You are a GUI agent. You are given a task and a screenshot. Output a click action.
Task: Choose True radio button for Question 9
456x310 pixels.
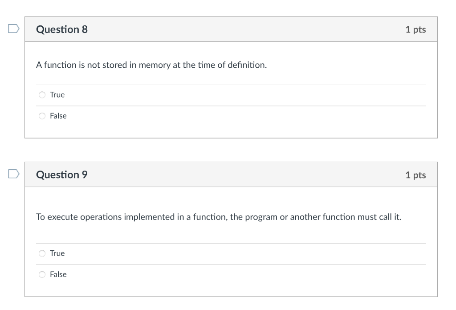pos(42,253)
